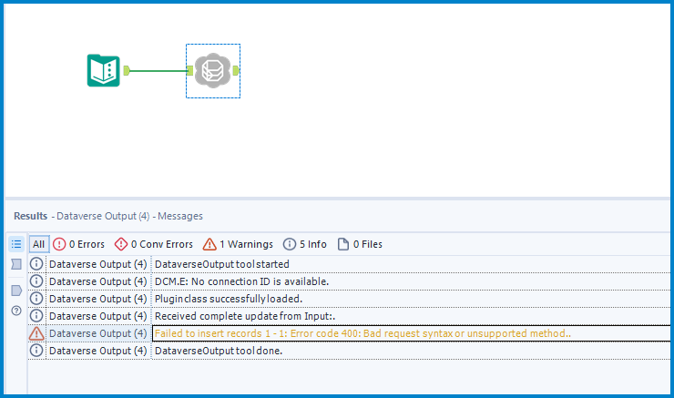The height and width of the screenshot is (398, 674).
Task: Click info icon on 'tool done' row
Action: point(36,351)
